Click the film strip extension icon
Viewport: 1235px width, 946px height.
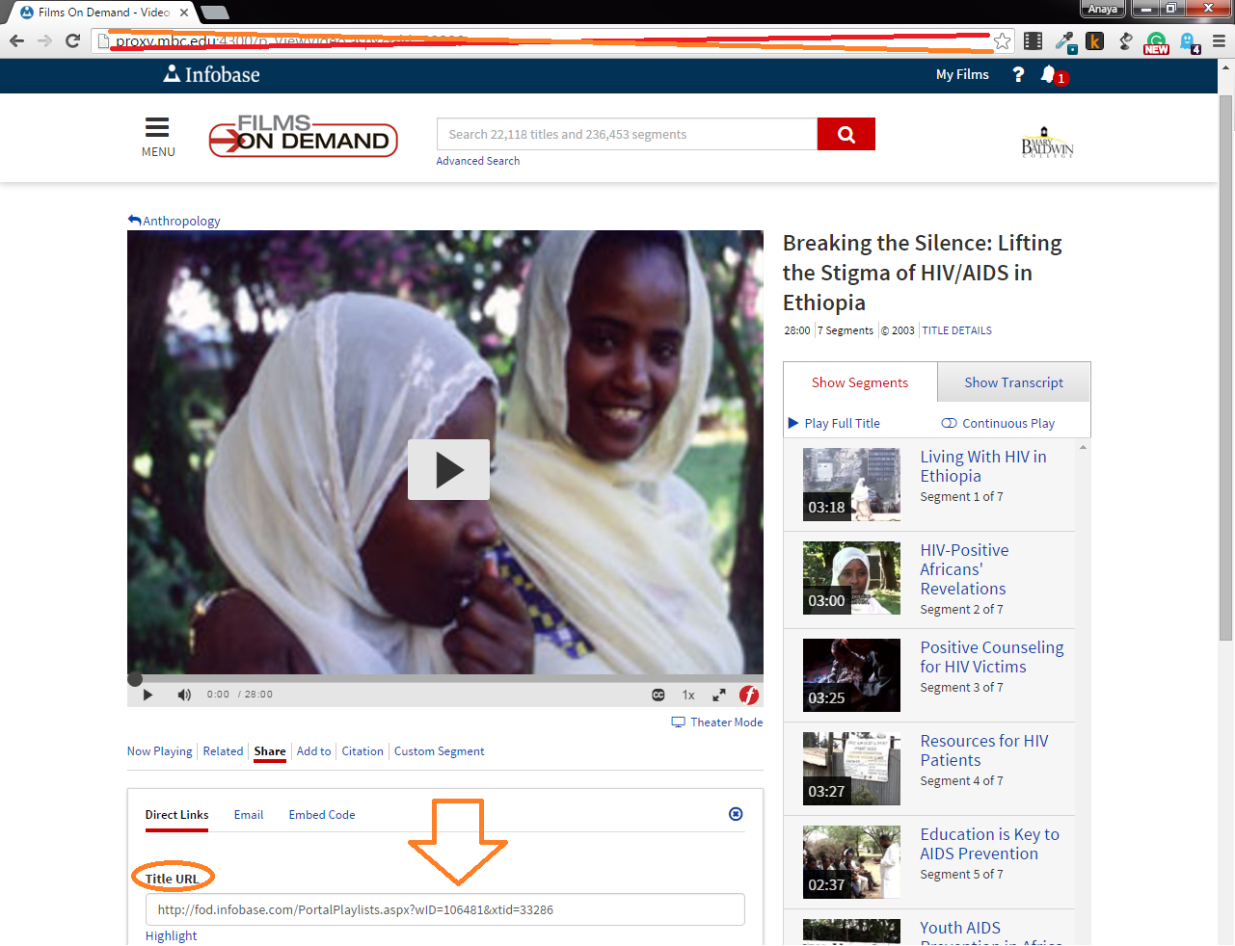pos(1033,40)
